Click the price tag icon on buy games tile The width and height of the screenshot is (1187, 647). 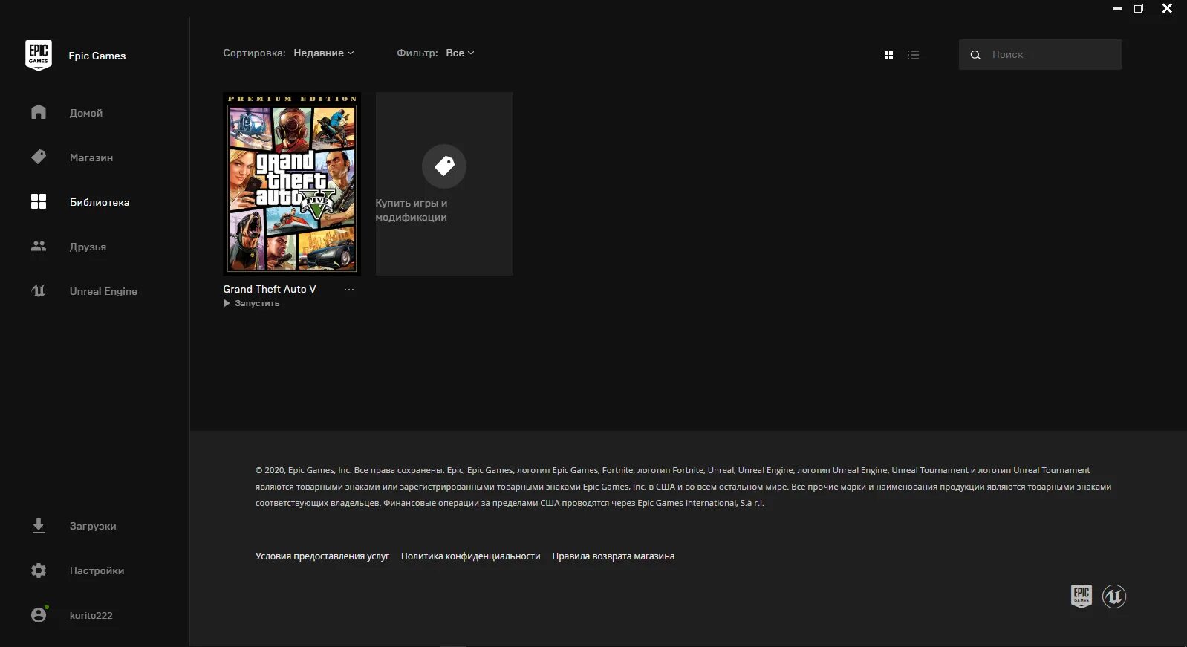tap(444, 166)
